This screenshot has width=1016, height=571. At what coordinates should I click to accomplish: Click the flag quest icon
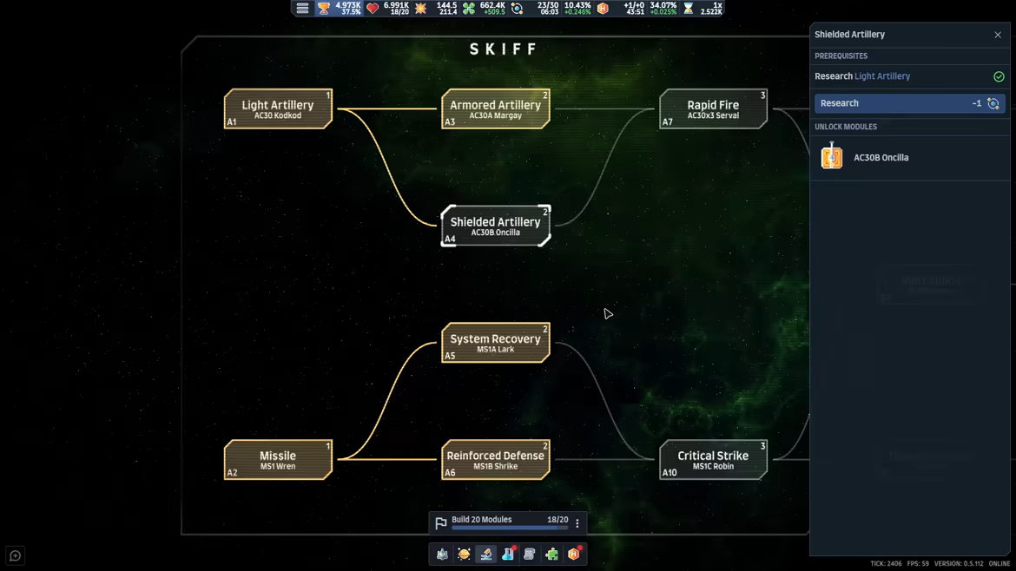[441, 522]
